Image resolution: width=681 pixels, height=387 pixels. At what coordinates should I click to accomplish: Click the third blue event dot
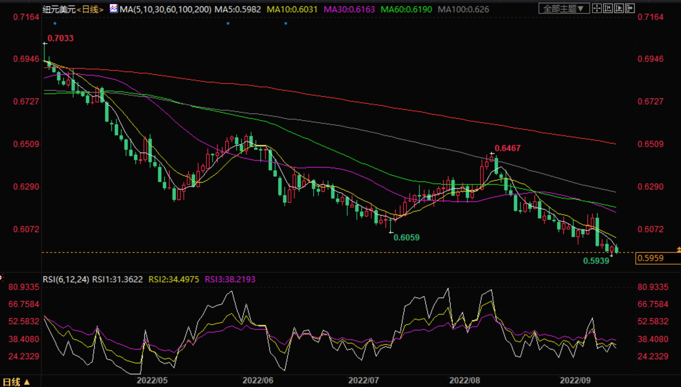click(x=286, y=23)
